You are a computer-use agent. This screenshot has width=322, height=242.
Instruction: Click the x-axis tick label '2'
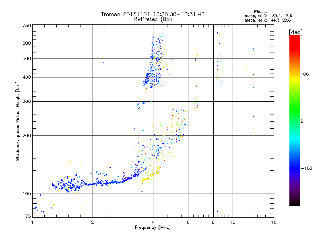pos(93,222)
